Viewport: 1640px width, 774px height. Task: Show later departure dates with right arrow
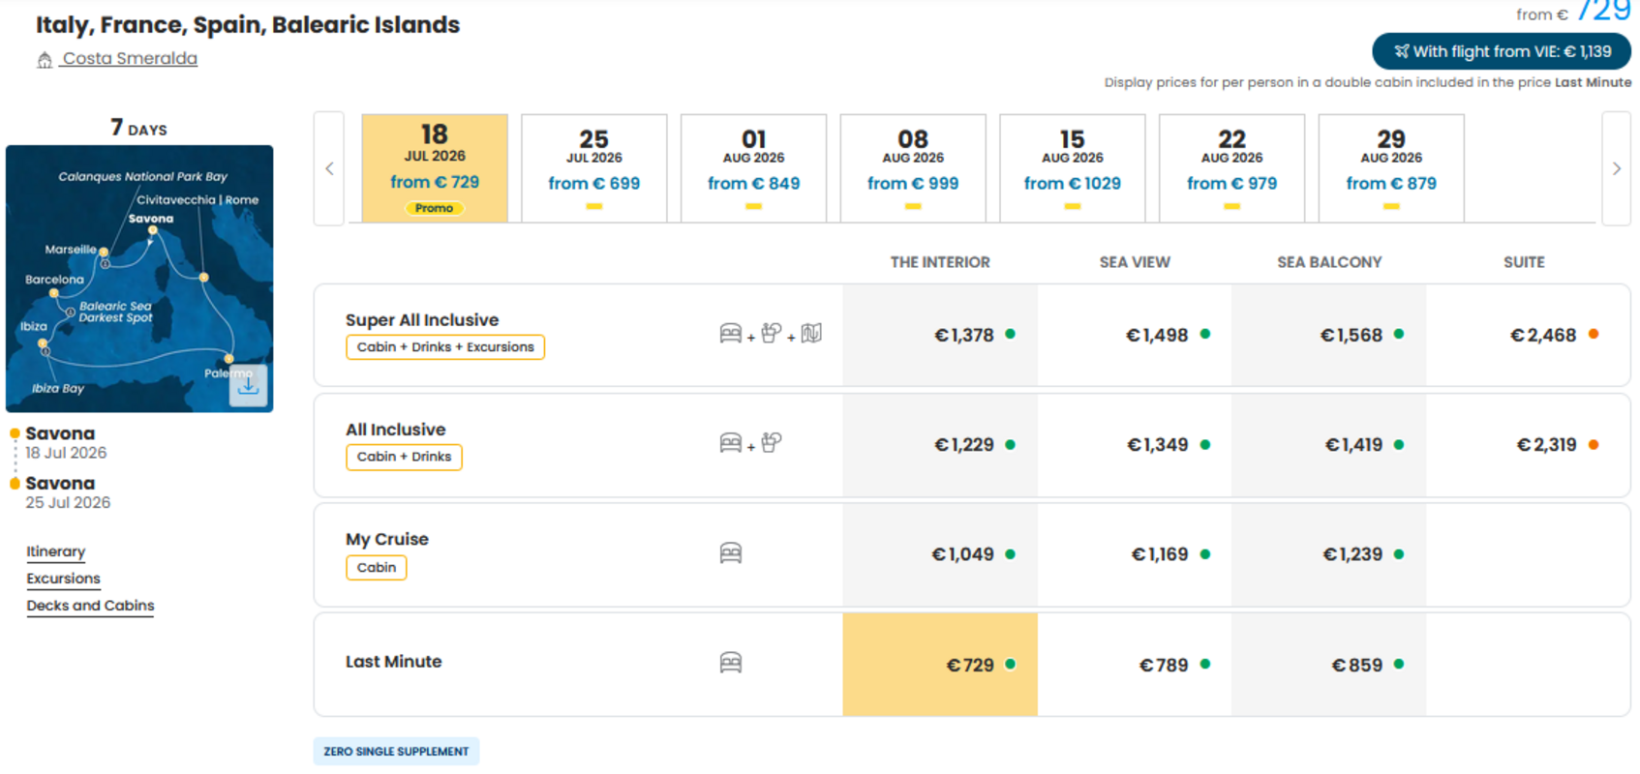(1616, 168)
